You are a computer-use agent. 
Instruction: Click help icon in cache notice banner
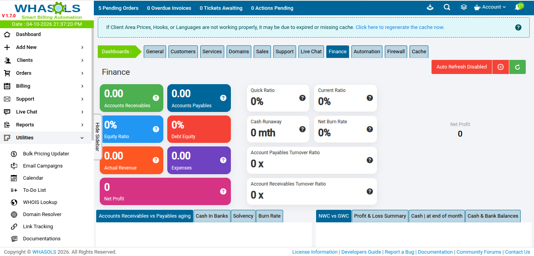(x=518, y=27)
